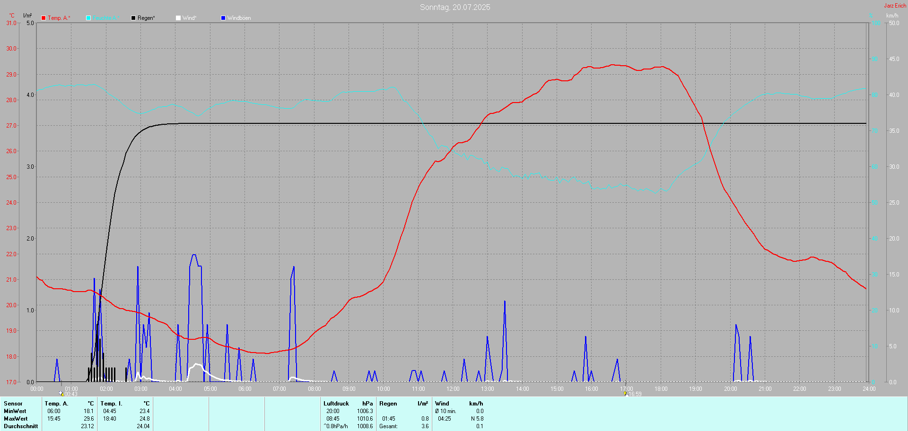This screenshot has height=431, width=908.
Task: Click the 'Temp. I.' column header in the table
Action: pyautogui.click(x=112, y=404)
